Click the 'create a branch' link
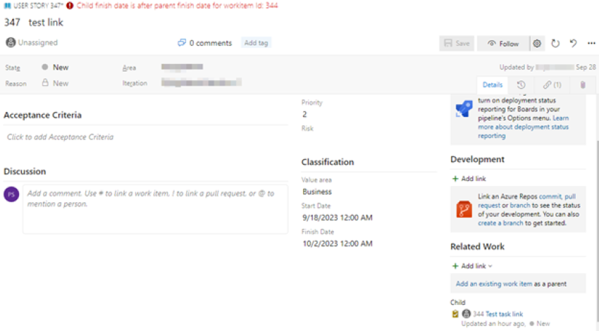This screenshot has height=331, width=599. [502, 223]
